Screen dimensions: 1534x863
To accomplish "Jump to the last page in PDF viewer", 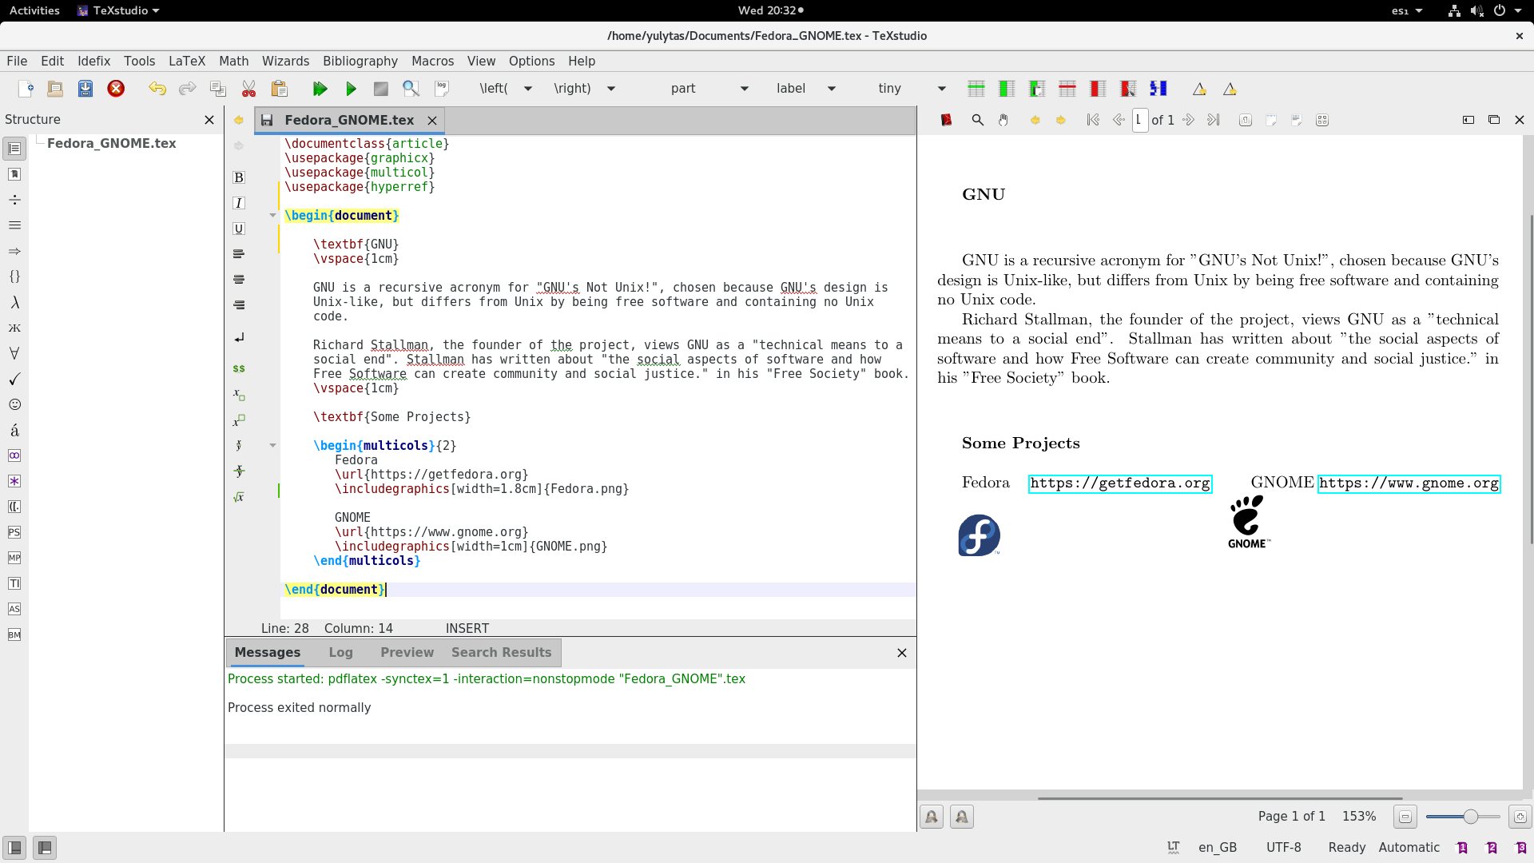I will pos(1214,120).
